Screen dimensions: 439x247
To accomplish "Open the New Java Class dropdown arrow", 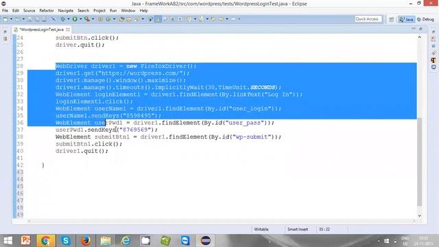I will pos(115,19).
